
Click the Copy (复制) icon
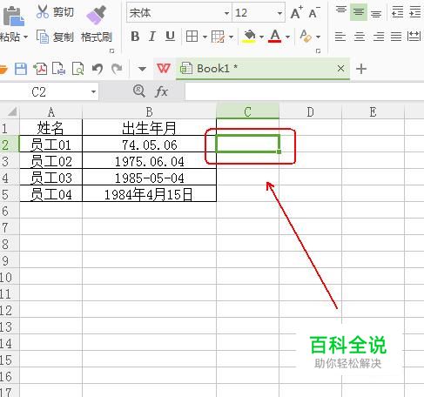click(43, 37)
